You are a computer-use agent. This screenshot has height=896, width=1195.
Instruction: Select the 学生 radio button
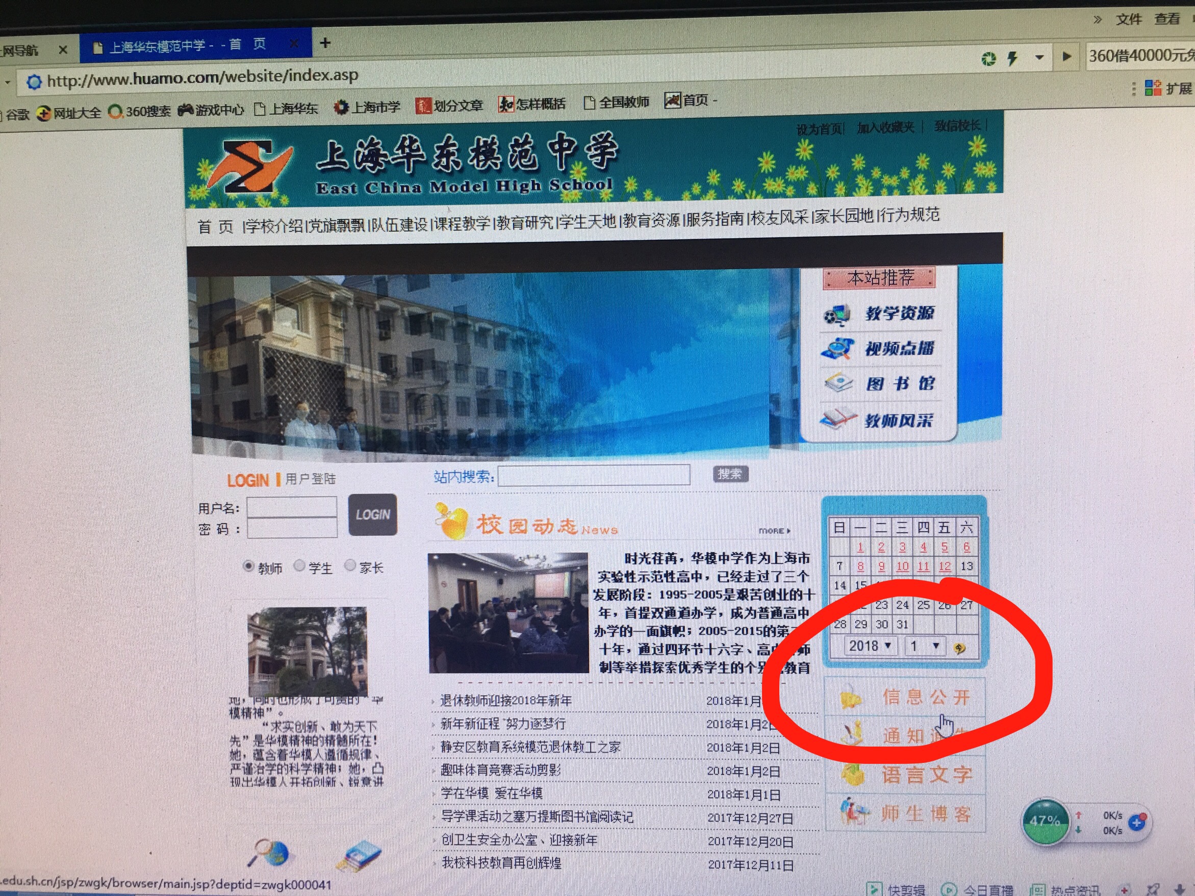299,566
